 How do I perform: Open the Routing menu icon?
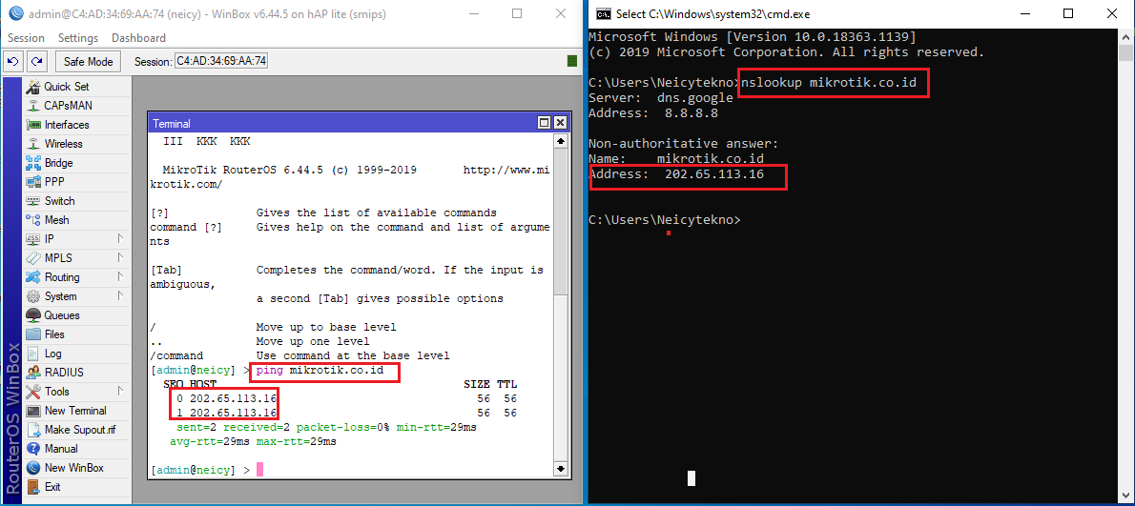coord(32,277)
